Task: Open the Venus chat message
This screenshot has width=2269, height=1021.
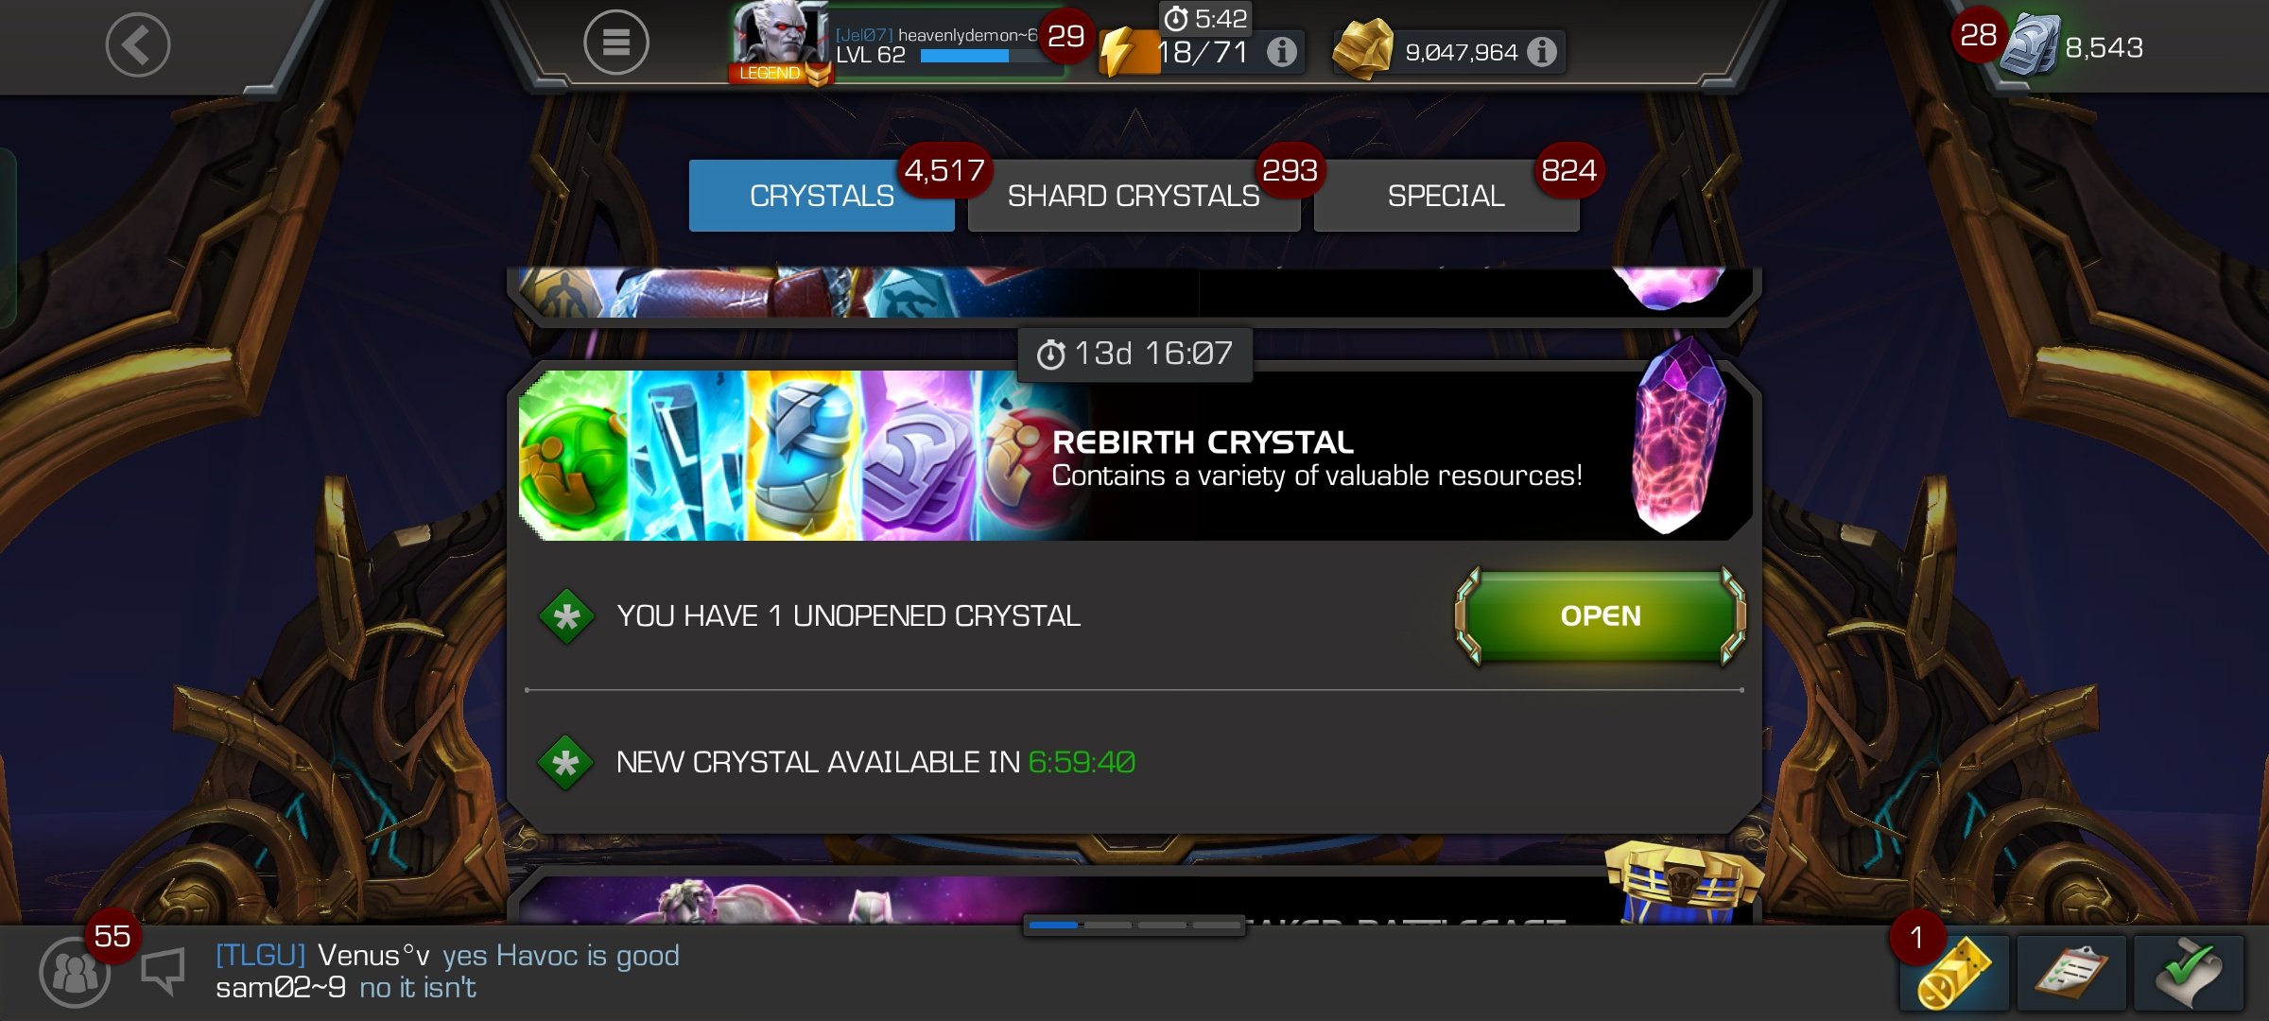Action: click(447, 956)
